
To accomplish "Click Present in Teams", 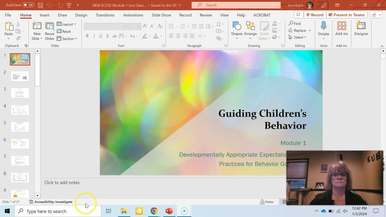I will 347,14.
